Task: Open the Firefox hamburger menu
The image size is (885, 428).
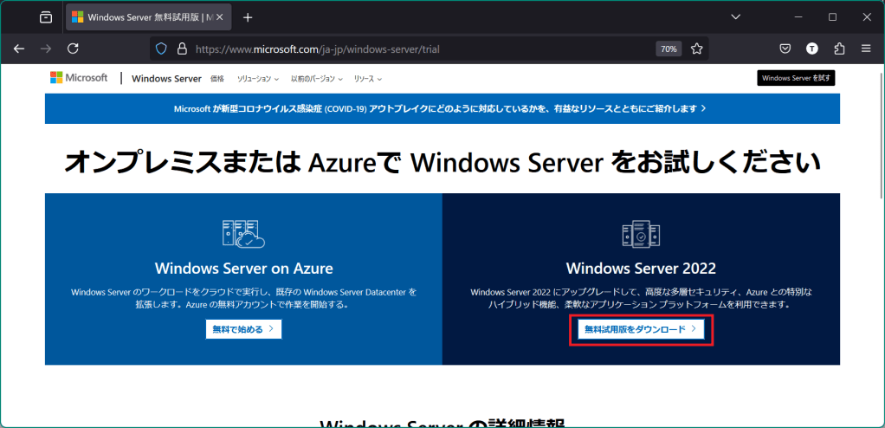Action: pos(866,49)
